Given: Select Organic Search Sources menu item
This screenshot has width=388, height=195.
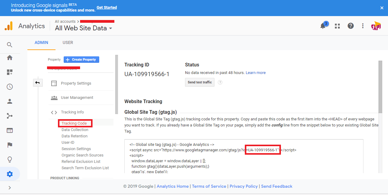Looking at the screenshot, I should [83, 155].
